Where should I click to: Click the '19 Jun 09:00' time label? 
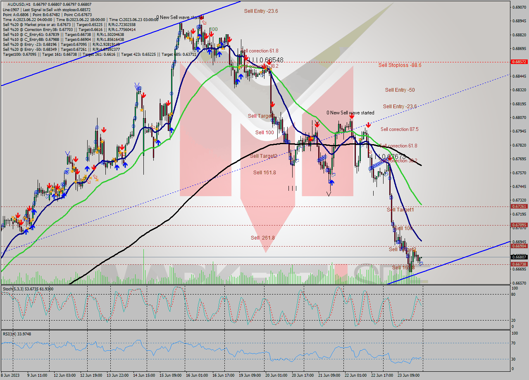tap(250, 375)
